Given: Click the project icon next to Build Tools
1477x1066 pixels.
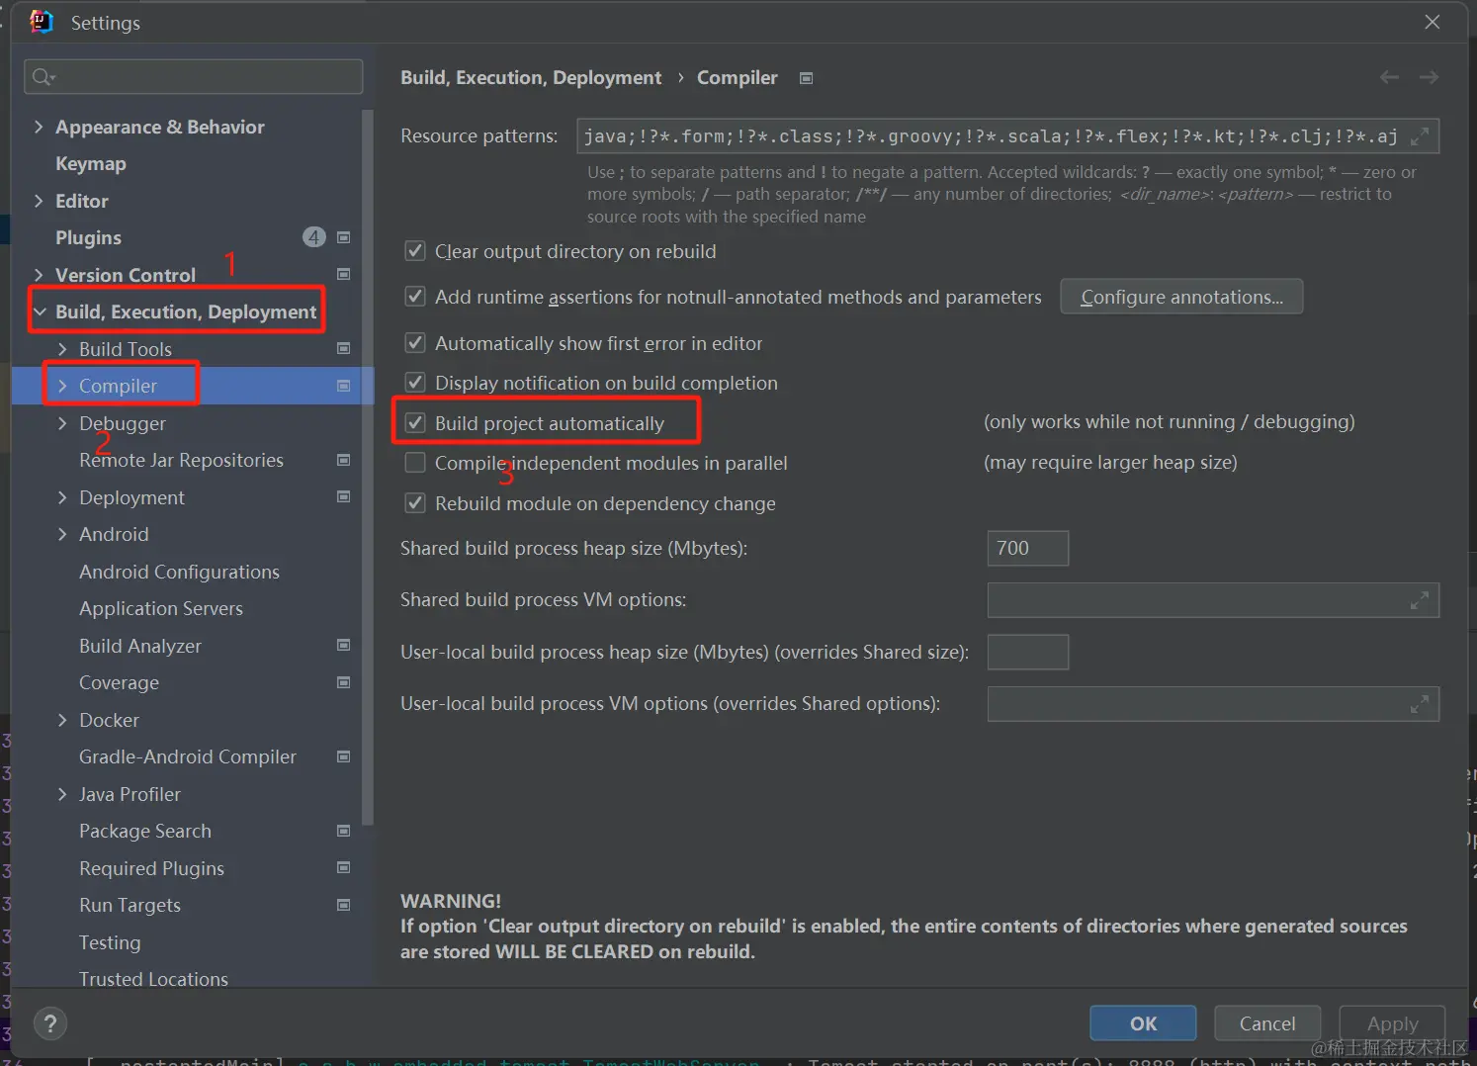Looking at the screenshot, I should (x=344, y=348).
